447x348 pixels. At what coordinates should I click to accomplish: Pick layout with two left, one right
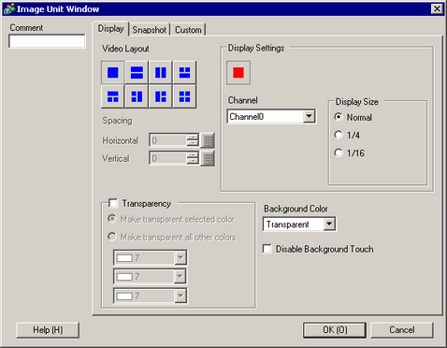click(137, 96)
